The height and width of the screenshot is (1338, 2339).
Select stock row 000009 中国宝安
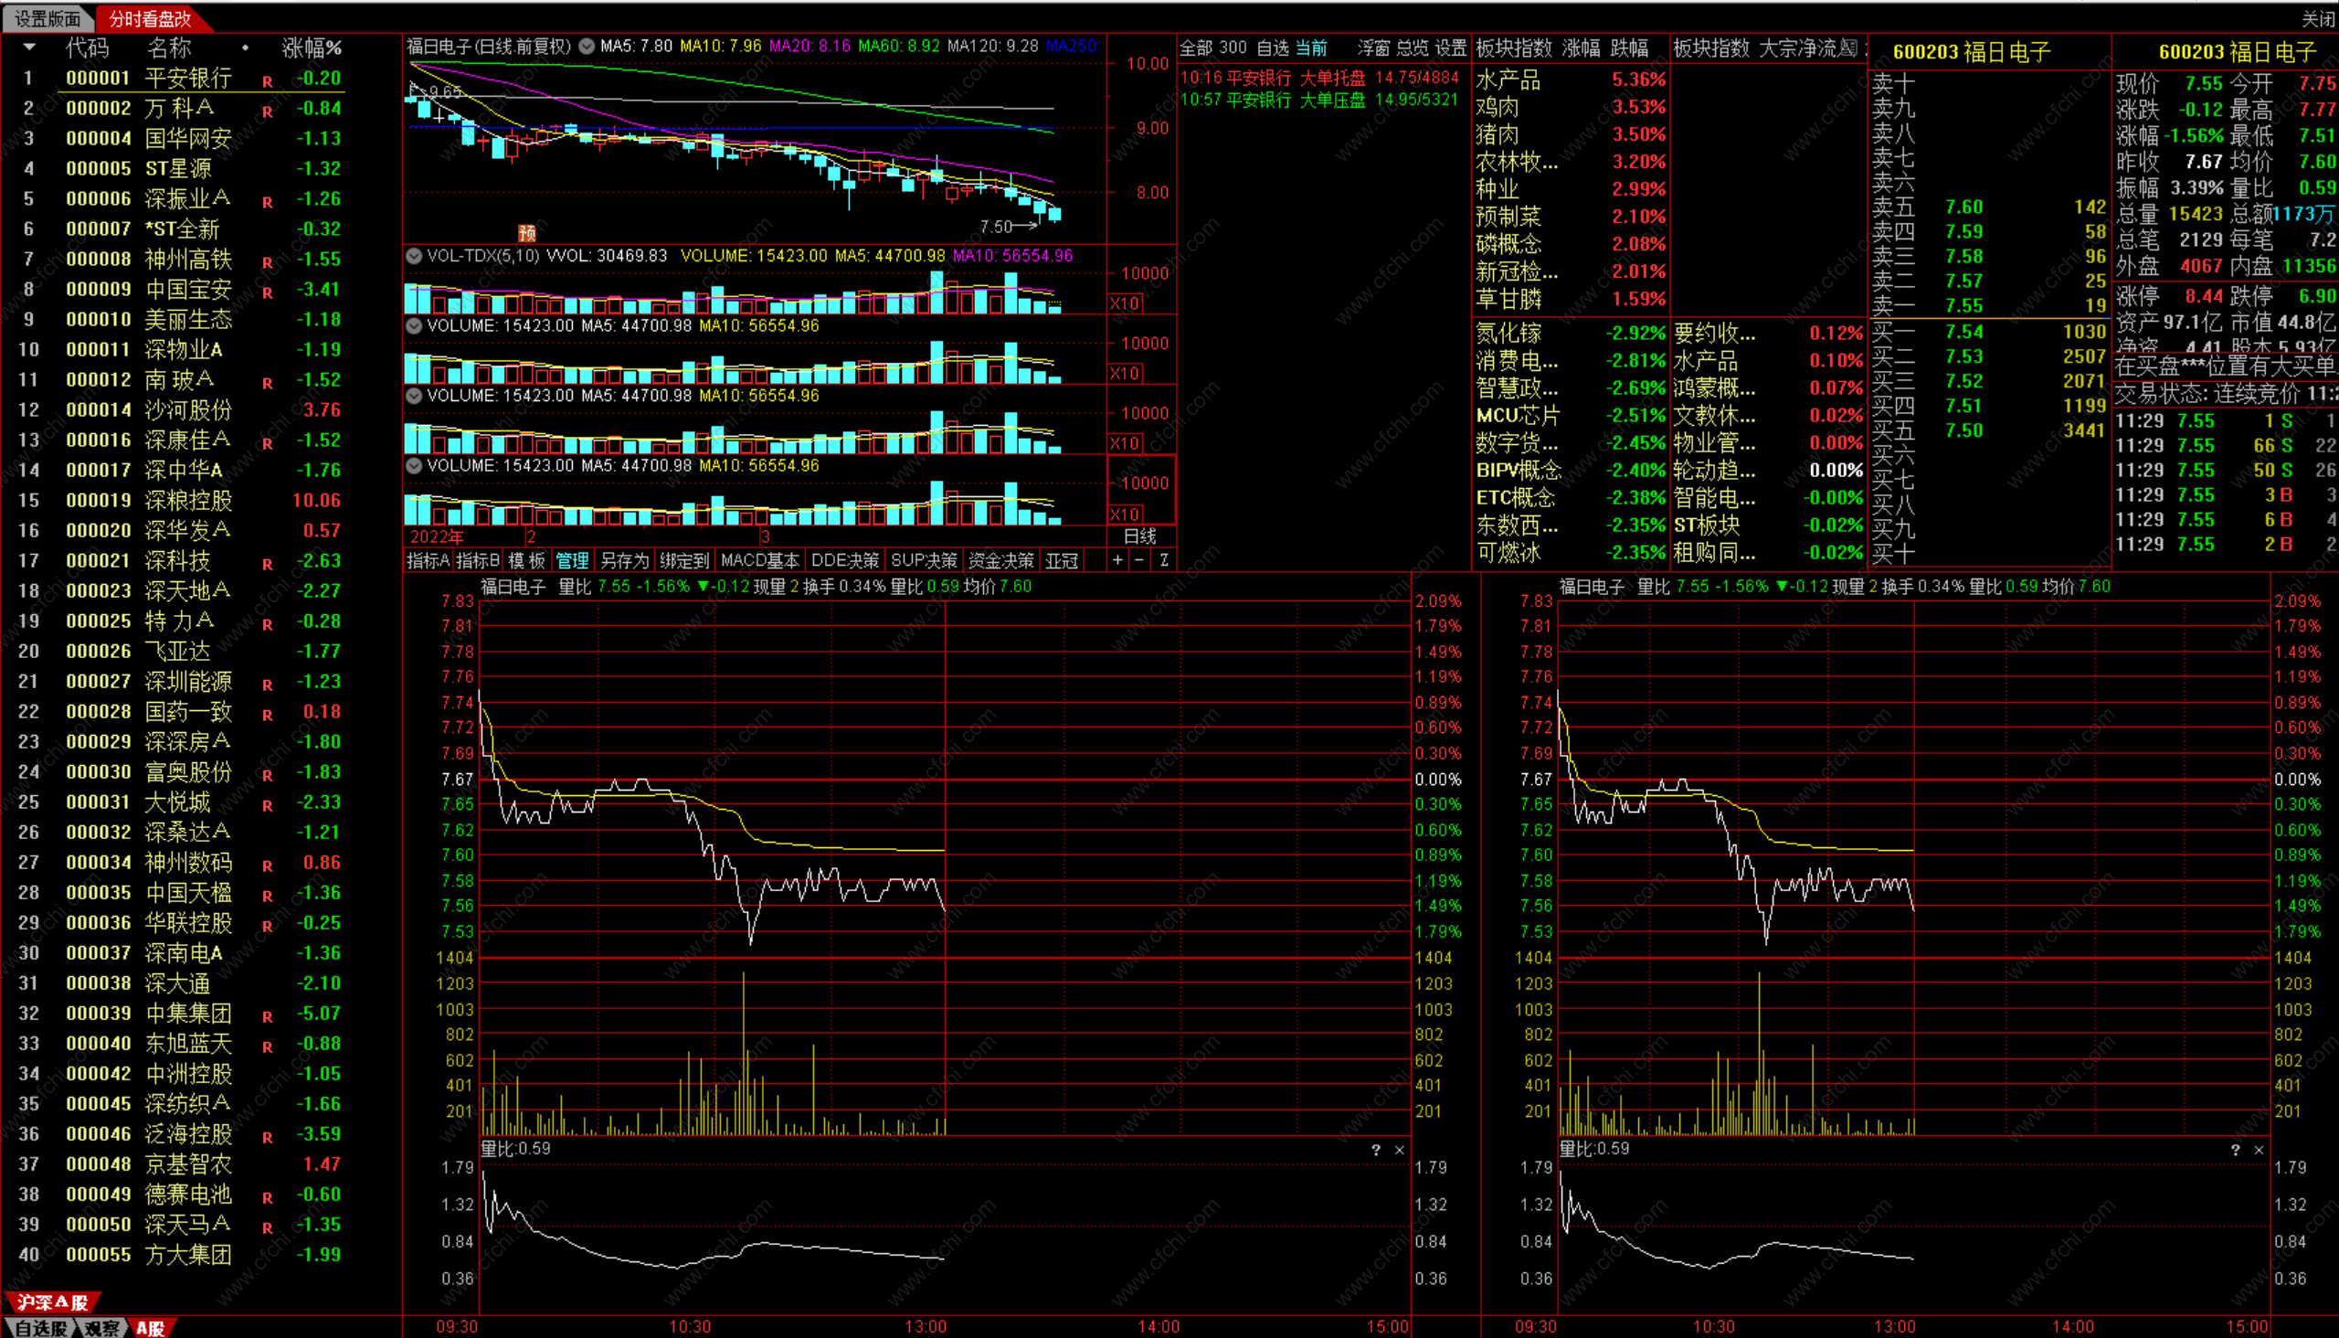click(188, 290)
